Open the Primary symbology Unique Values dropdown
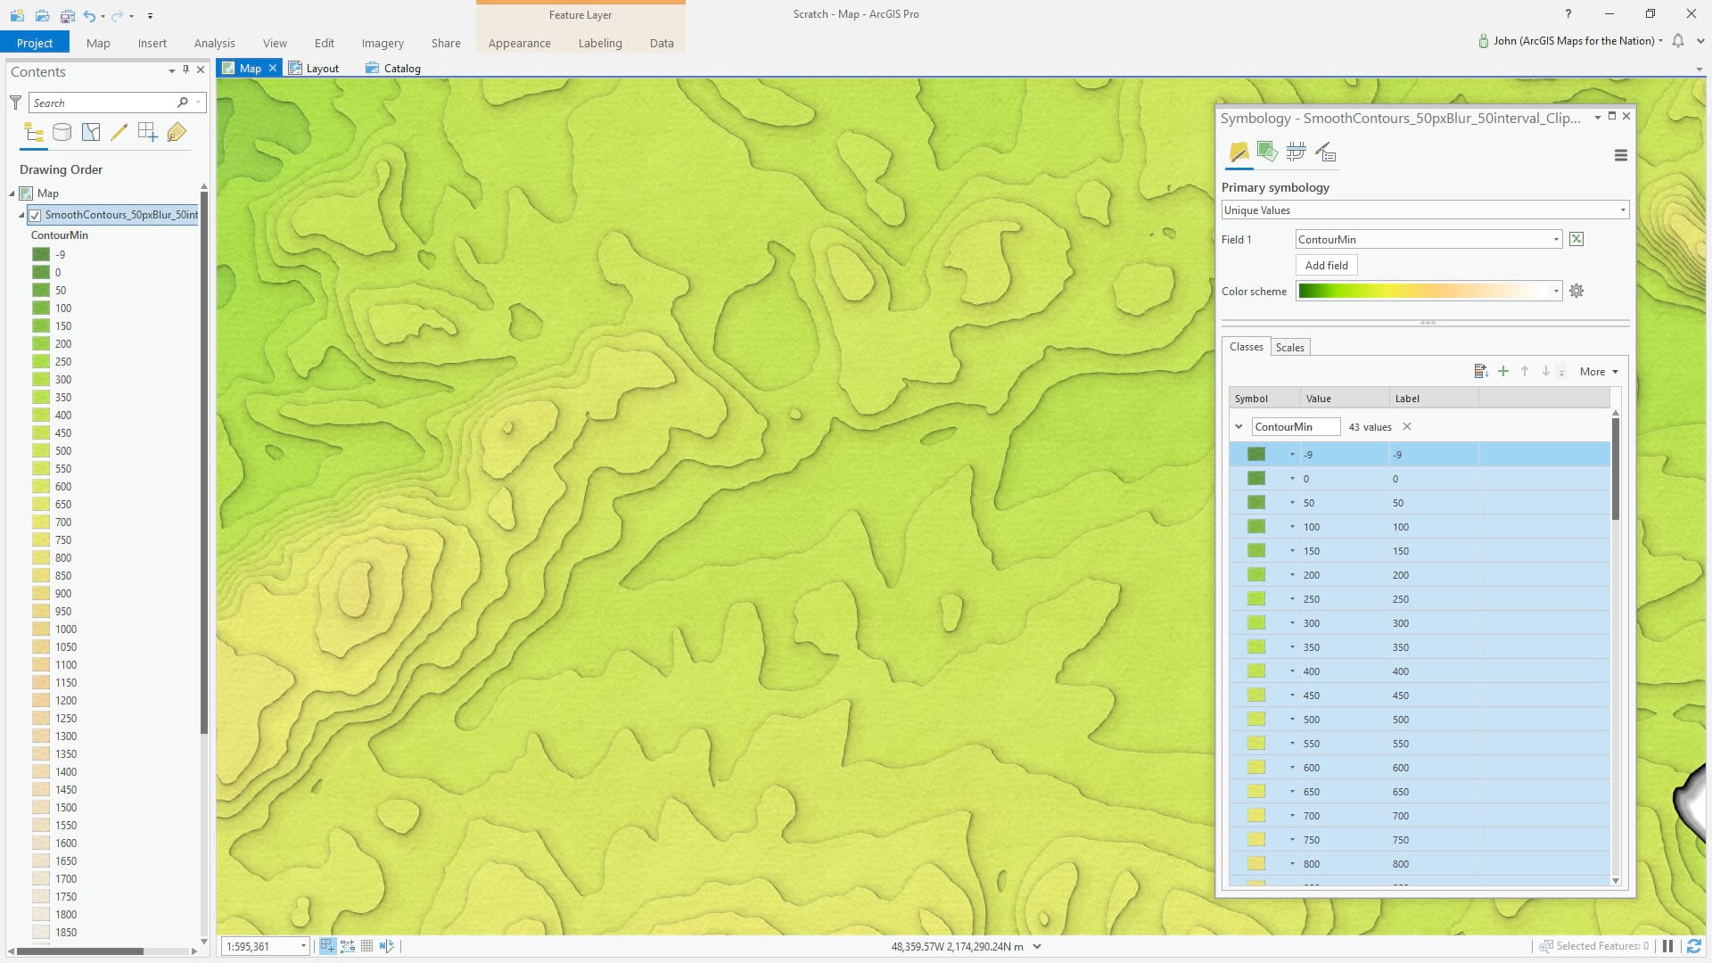 [1424, 210]
